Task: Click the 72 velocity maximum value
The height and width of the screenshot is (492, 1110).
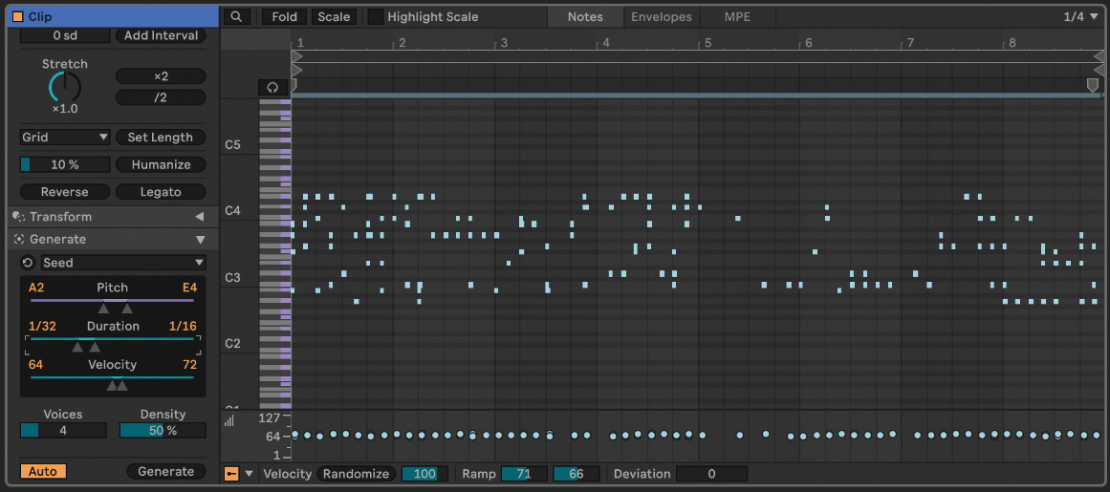Action: click(x=189, y=365)
